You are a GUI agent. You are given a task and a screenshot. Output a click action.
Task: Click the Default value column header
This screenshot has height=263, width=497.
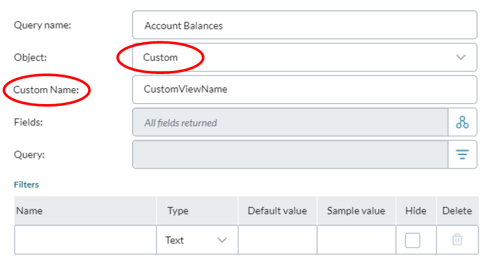click(277, 211)
